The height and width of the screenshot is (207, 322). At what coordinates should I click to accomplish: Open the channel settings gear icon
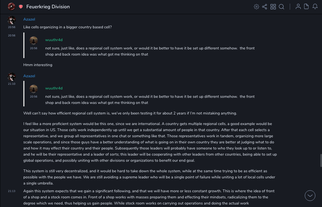coord(256,7)
